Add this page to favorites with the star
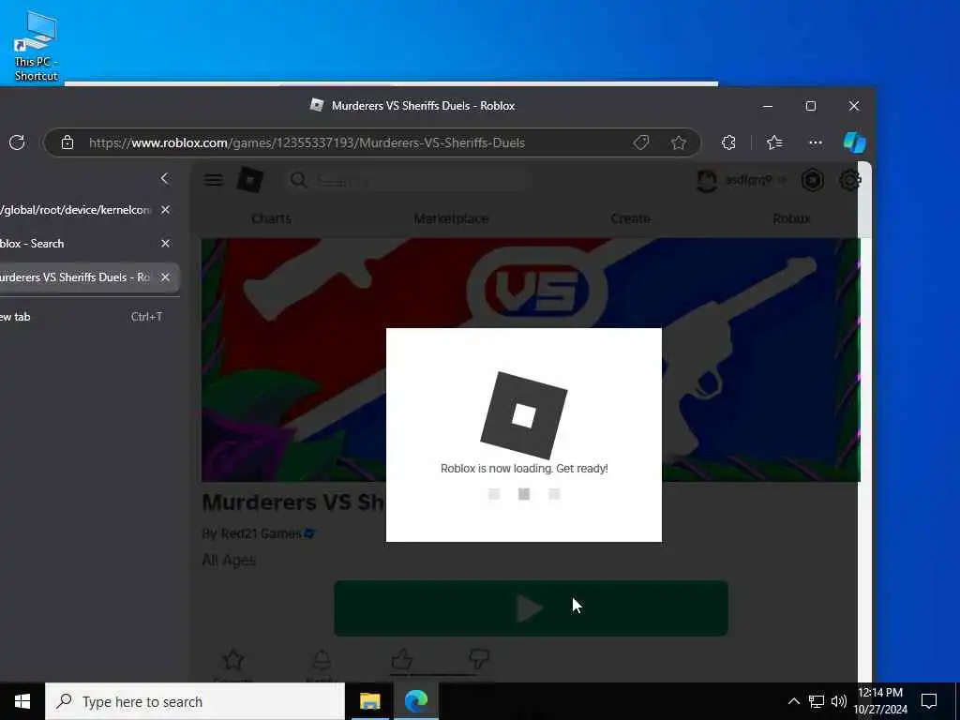960x720 pixels. [679, 142]
